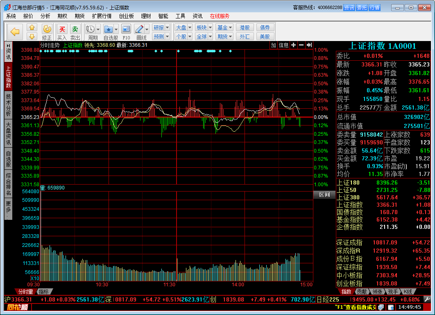Click the plus icon above the chart
435x315 pixels.
coord(294,45)
